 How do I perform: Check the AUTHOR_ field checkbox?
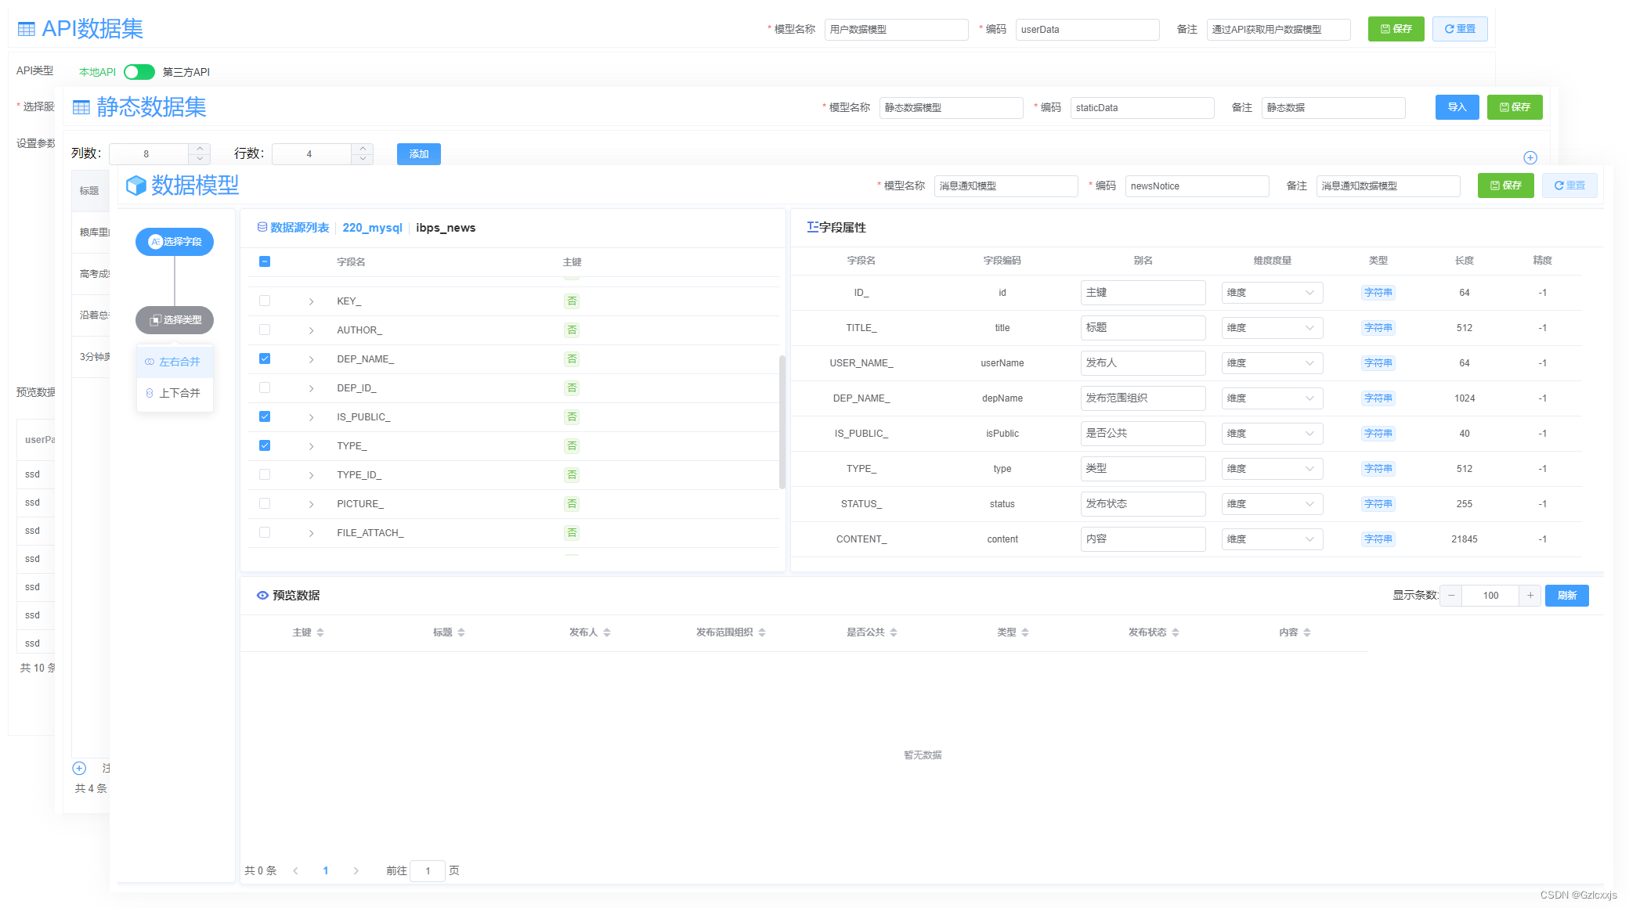(265, 330)
